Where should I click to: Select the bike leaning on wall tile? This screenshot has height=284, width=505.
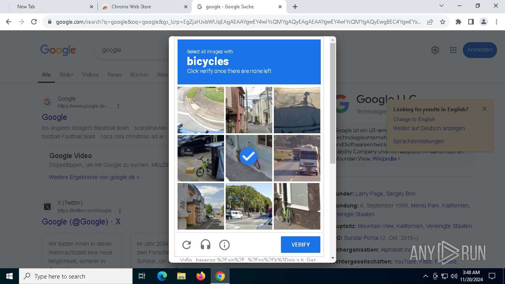point(297,206)
